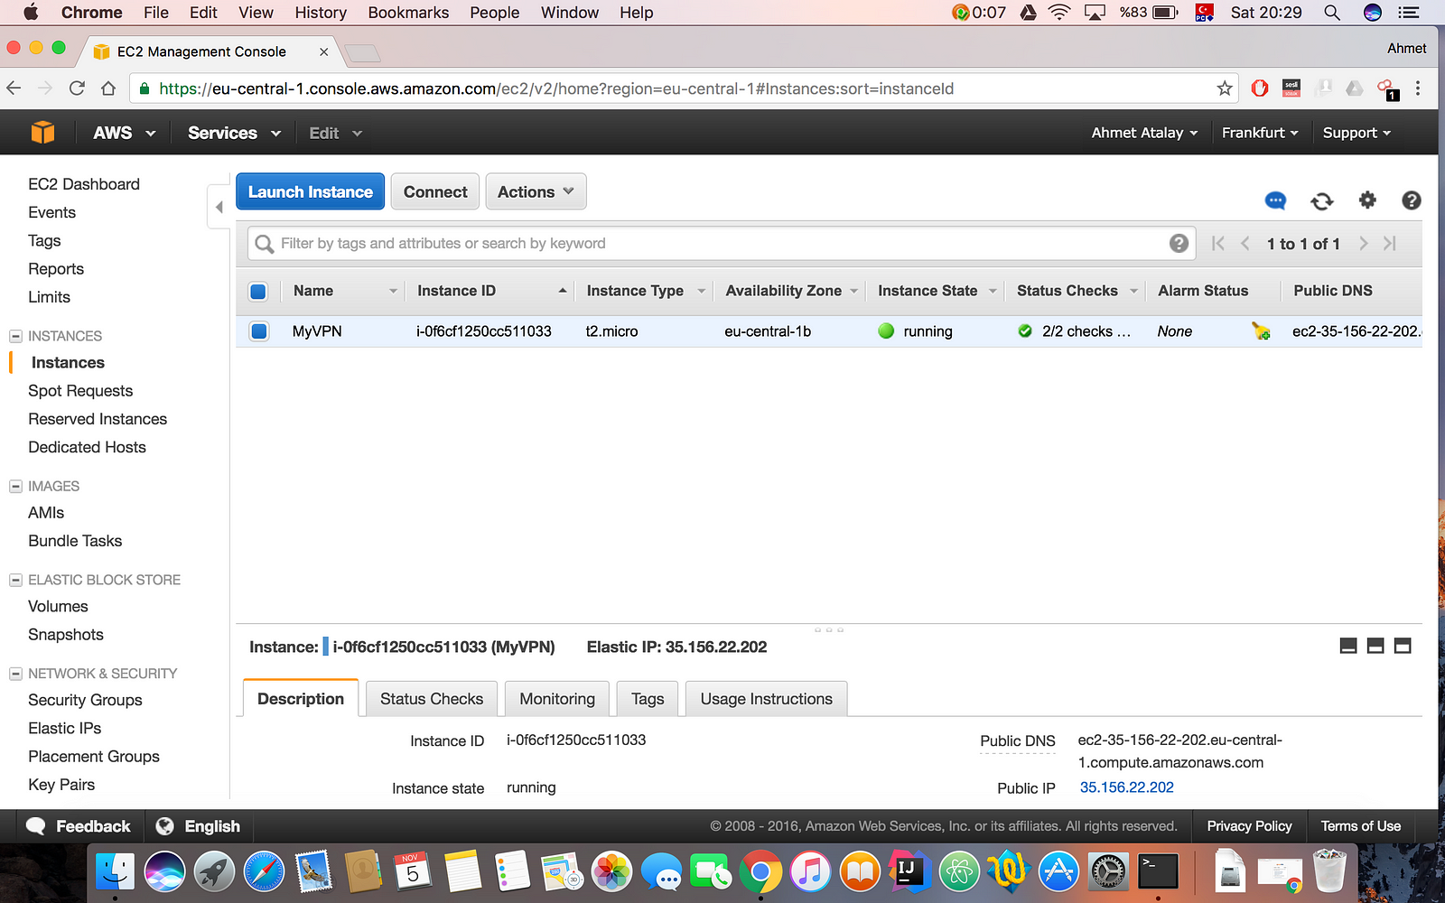1445x903 pixels.
Task: Open Volumes in the sidebar
Action: [x=58, y=607]
